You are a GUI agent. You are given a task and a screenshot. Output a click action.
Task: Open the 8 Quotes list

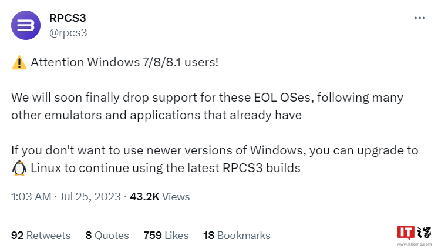click(x=107, y=236)
